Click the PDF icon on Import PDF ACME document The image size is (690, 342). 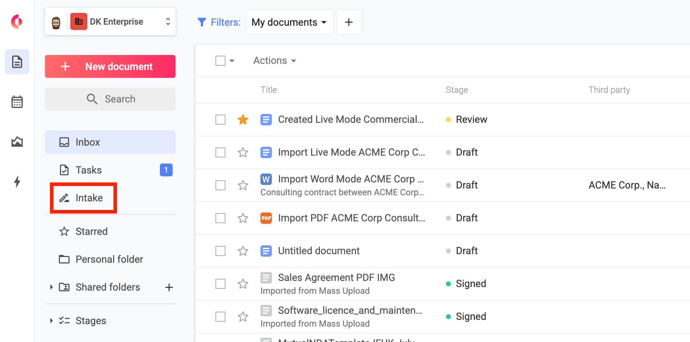[x=266, y=218]
